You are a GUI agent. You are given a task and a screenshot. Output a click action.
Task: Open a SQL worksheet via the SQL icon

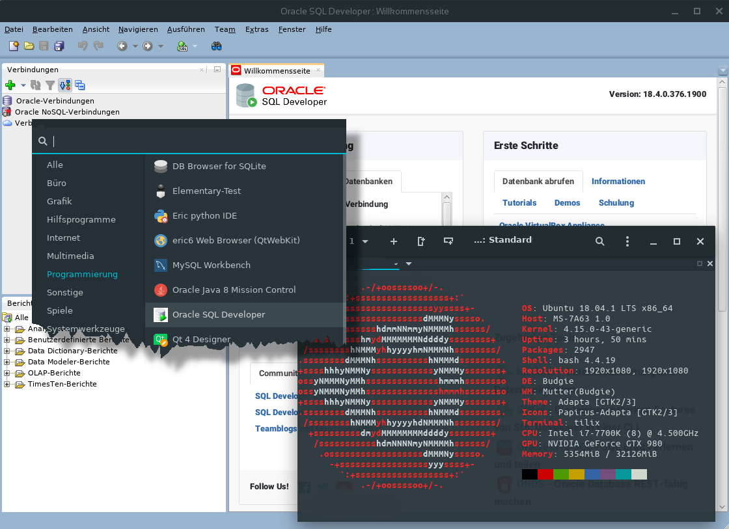point(182,46)
